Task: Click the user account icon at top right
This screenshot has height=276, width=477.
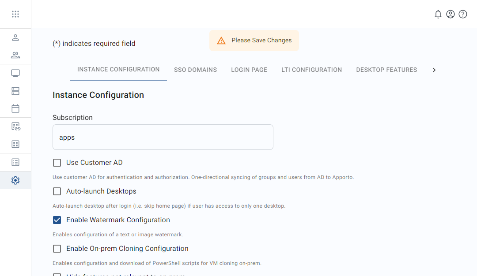Action: pos(450,14)
